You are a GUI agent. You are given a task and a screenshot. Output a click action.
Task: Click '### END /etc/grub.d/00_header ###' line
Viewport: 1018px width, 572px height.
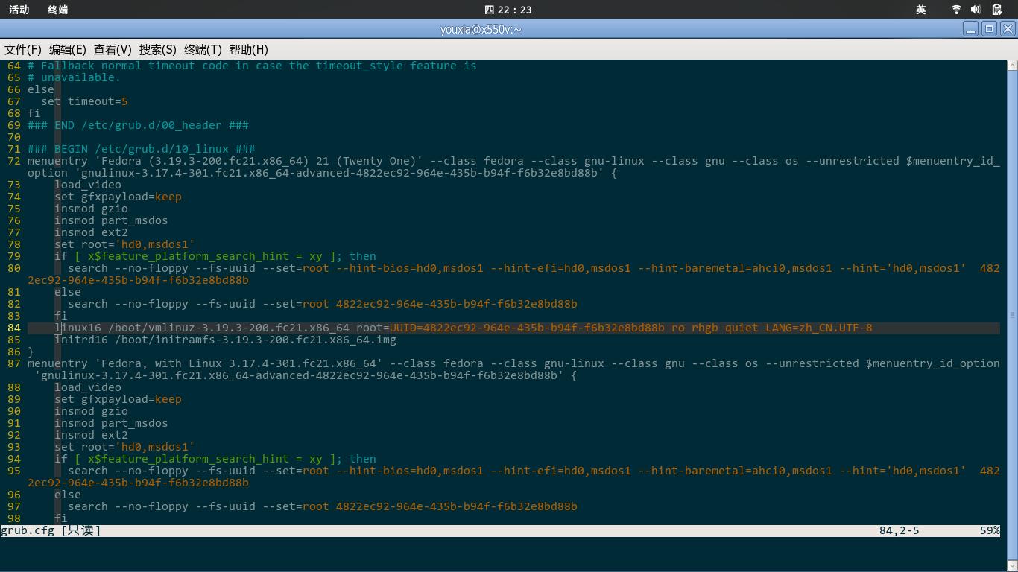[138, 125]
